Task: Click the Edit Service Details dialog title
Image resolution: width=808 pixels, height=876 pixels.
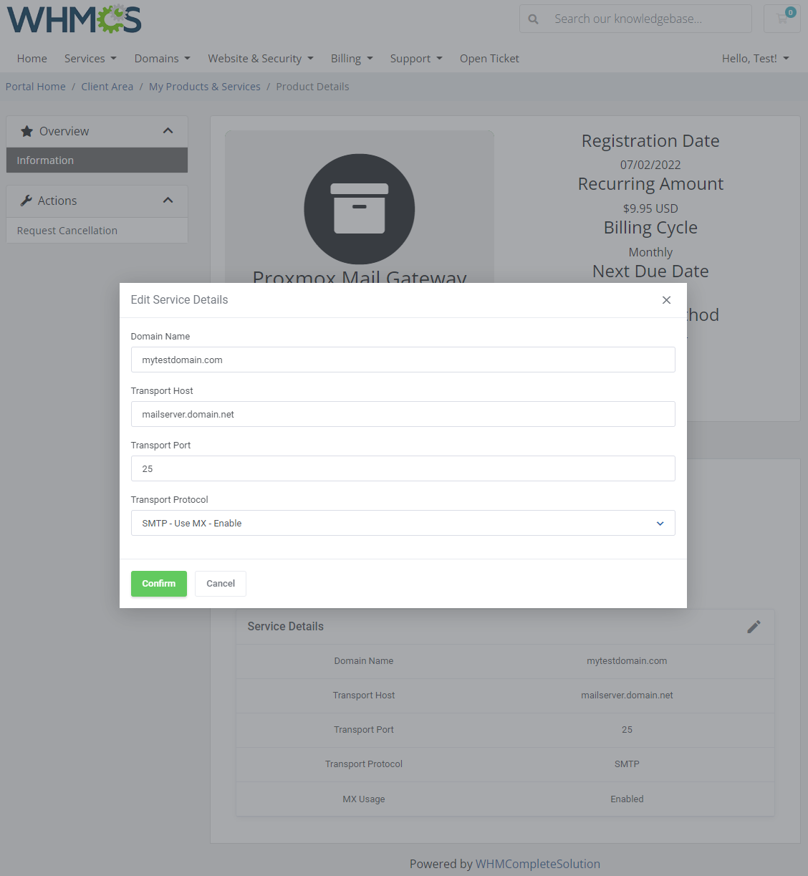Action: 179,300
